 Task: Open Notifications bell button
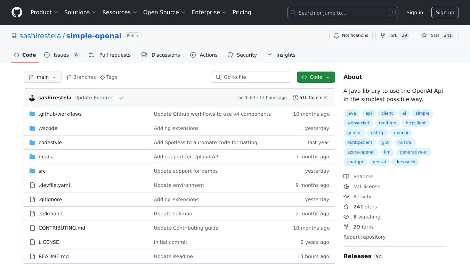point(351,35)
